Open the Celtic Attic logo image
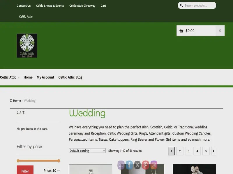Viewport: 233px width, 174px height. pos(27,46)
